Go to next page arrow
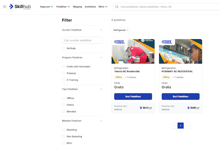 point(186,126)
